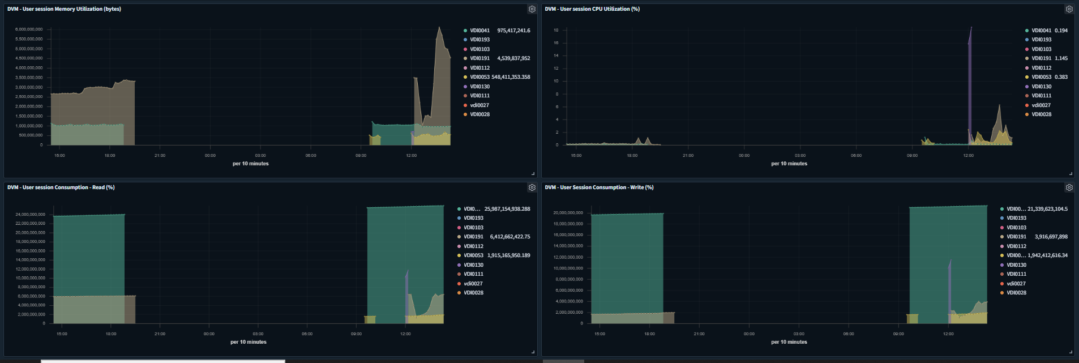Open the Memory Utilization panel options gear
1079x363 pixels.
pyautogui.click(x=532, y=9)
